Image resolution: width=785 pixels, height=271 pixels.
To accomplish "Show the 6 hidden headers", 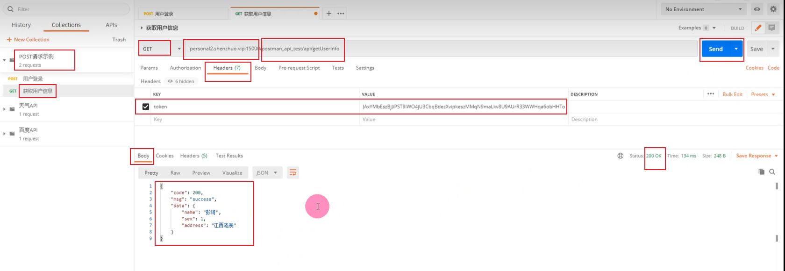I will 181,81.
